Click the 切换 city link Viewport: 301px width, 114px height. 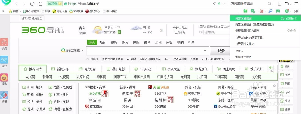pyautogui.click(x=82, y=33)
